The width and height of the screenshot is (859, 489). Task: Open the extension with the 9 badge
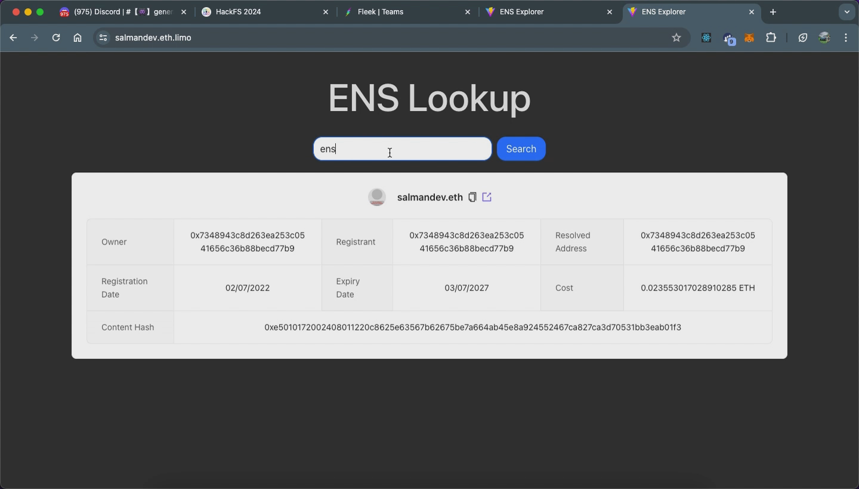tap(728, 38)
